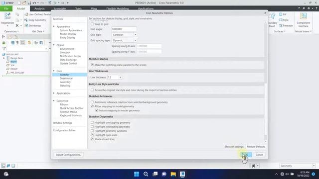This screenshot has height=179, width=319.
Task: Click the Save disk icon in quick access toolbar
Action: [29, 3]
